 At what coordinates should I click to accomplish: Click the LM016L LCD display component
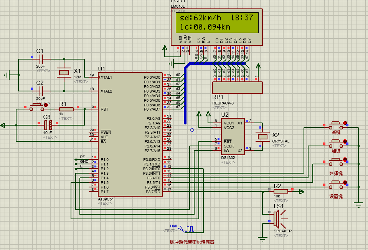tap(216, 25)
